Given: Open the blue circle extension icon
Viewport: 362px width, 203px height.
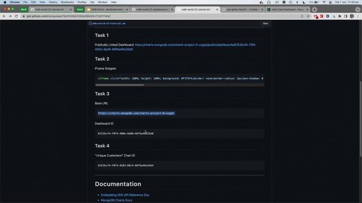Looking at the screenshot, I should 327,16.
